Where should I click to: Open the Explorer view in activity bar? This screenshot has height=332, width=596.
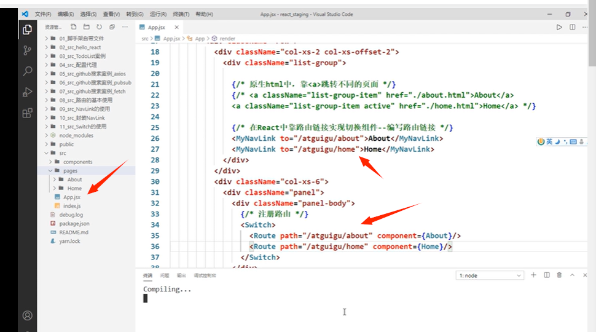pos(27,30)
